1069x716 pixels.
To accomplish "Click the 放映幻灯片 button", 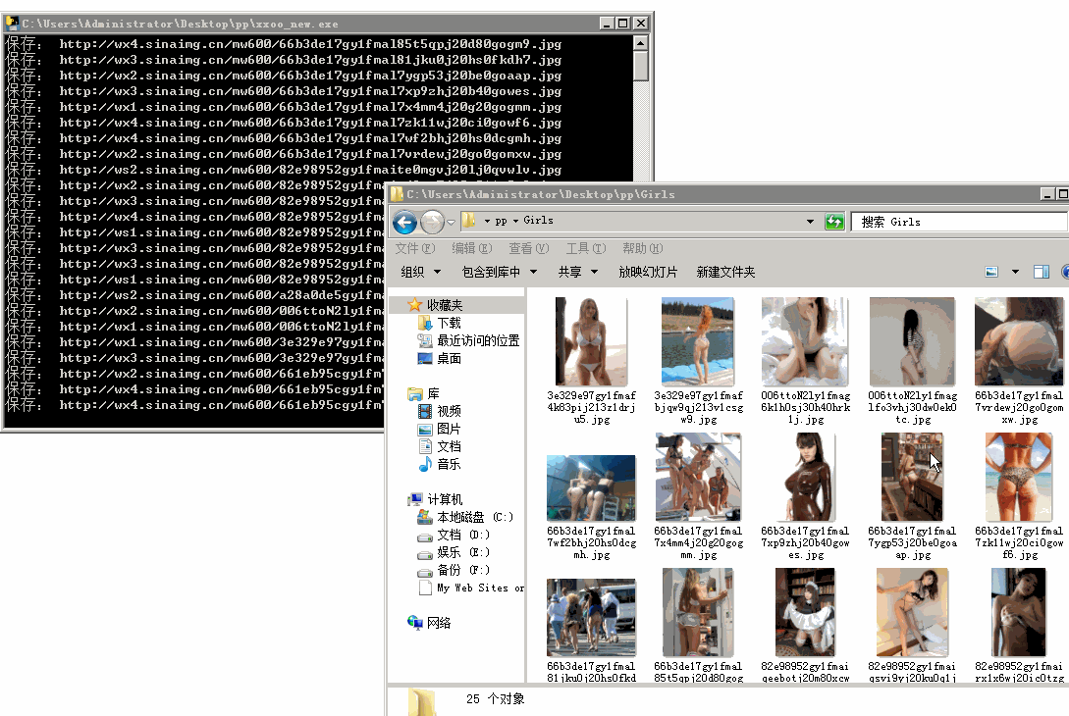I will coord(648,272).
